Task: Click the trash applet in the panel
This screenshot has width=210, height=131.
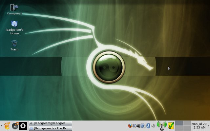Action: tap(143, 126)
